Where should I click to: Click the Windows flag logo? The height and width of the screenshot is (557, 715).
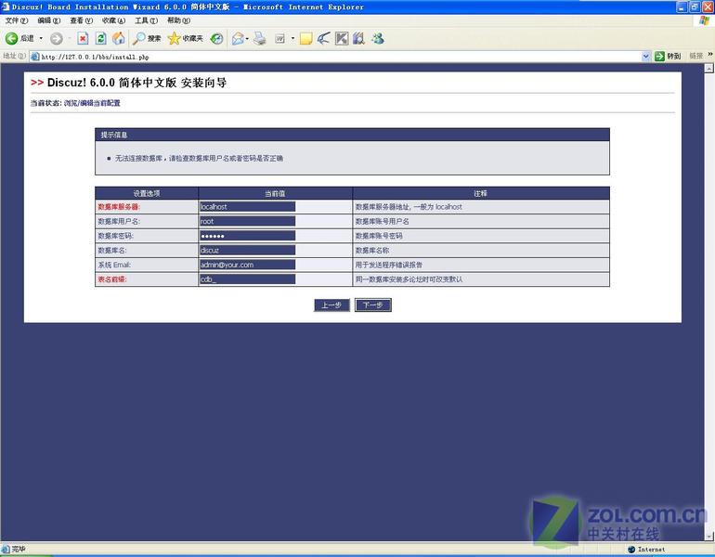705,20
